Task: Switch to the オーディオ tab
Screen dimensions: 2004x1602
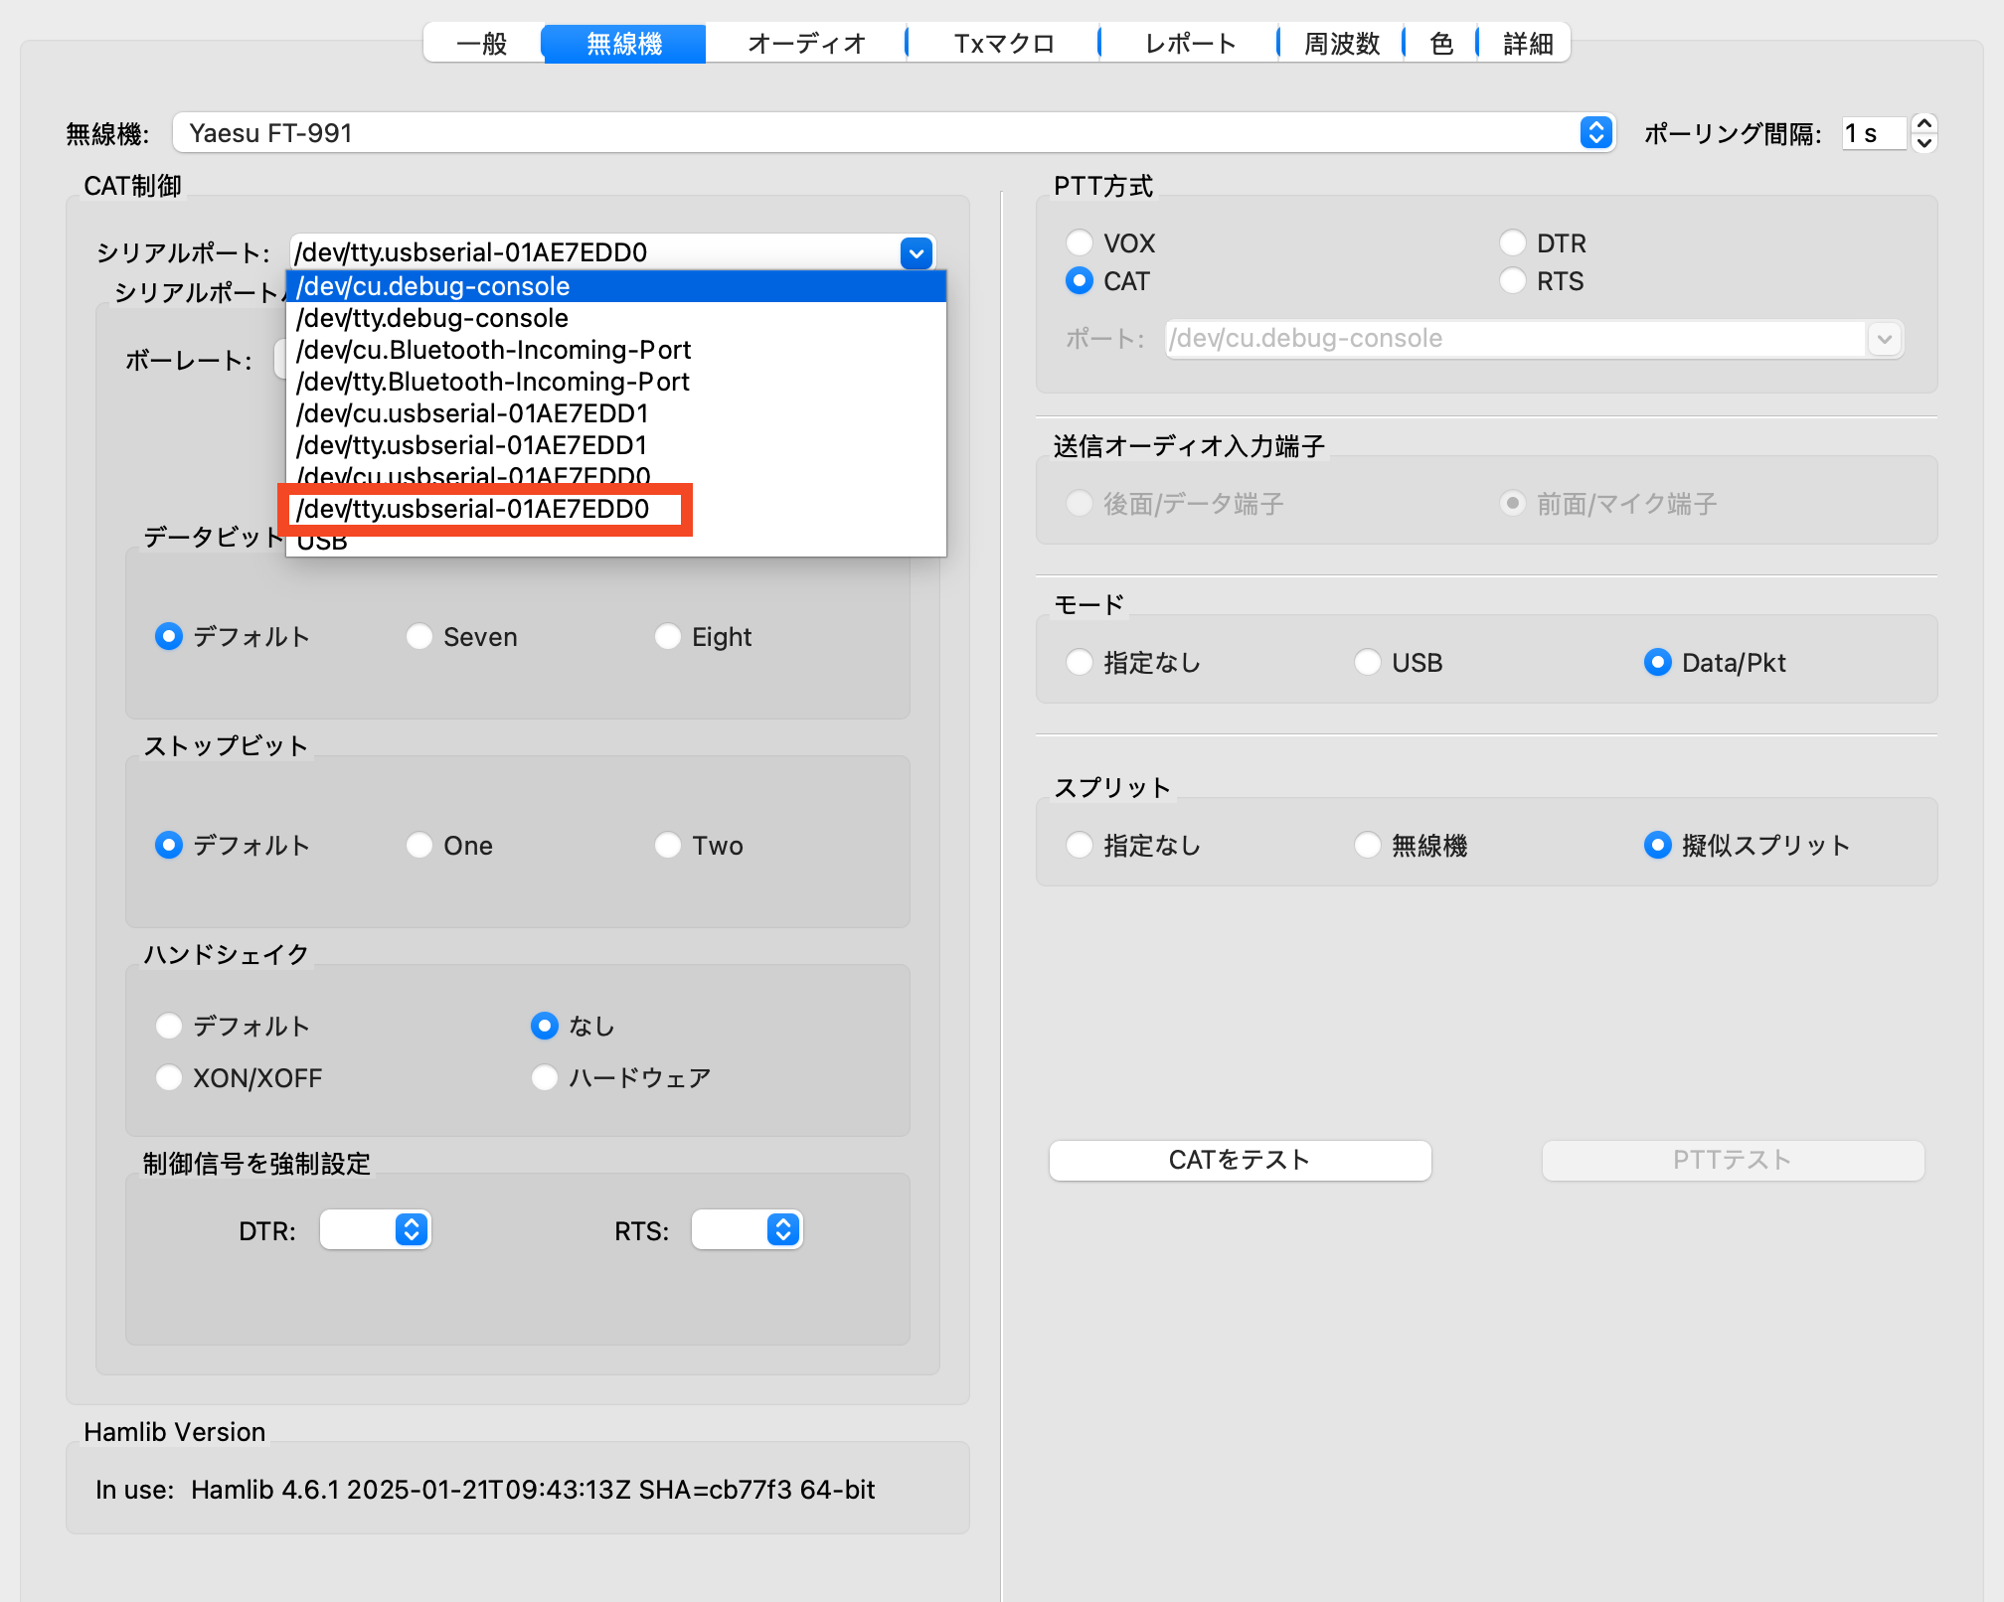Action: point(806,44)
